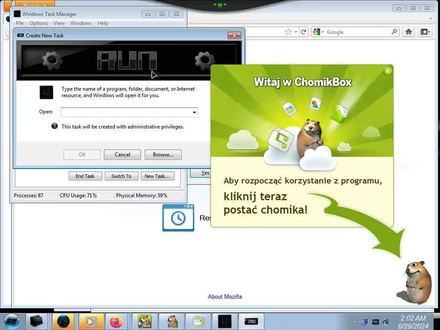Open the ChomikBox taskbar icon labeled Box
Image resolution: width=440 pixels, height=330 pixels.
[x=144, y=321]
